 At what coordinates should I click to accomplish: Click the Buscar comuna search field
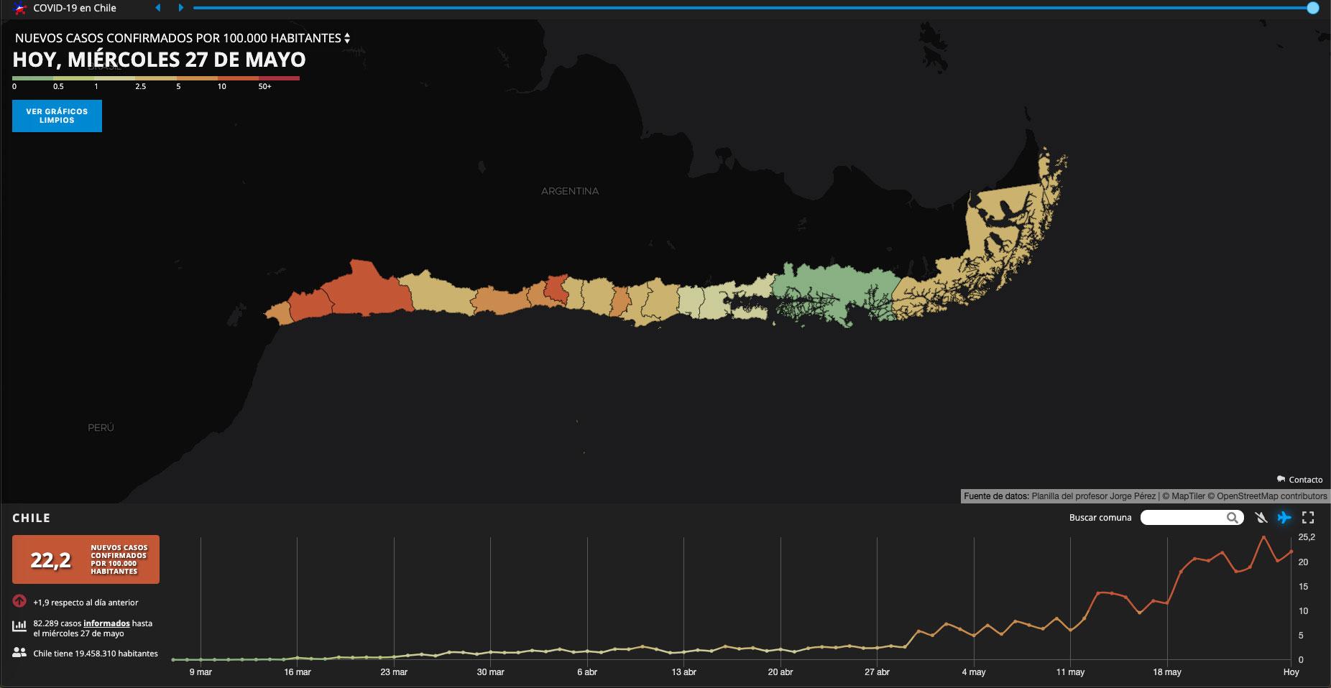click(x=1183, y=517)
